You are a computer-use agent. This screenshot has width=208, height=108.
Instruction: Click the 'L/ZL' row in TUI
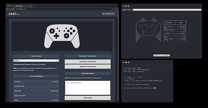click(175, 35)
